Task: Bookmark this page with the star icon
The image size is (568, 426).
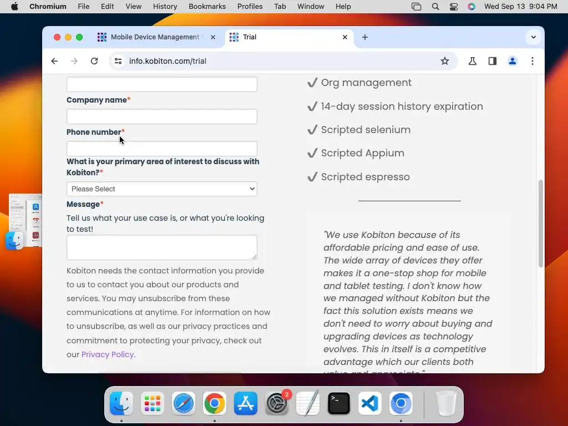Action: [x=444, y=61]
